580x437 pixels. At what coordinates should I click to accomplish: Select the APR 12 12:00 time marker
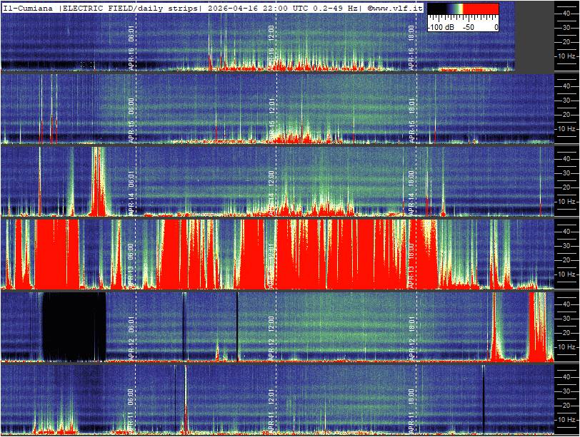click(271, 332)
